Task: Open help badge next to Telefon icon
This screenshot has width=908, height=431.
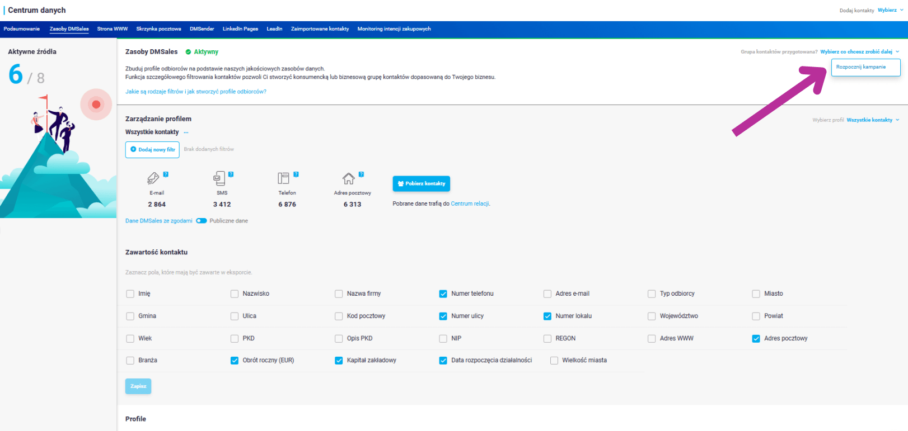Action: point(296,174)
